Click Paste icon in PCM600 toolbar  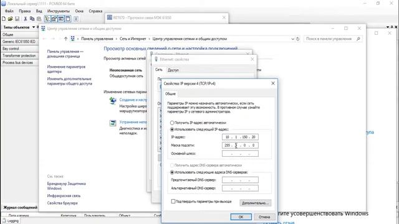pos(39,19)
